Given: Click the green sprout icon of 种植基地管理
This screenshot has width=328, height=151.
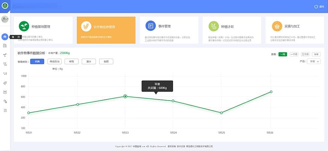Looking at the screenshot, I should [24, 26].
